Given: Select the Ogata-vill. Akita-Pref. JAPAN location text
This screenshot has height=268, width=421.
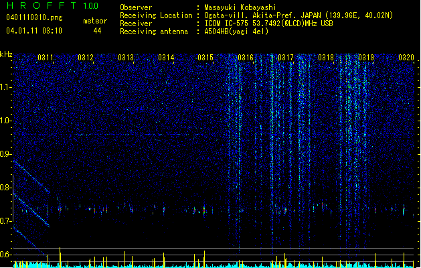Looking at the screenshot, I should 299,15.
